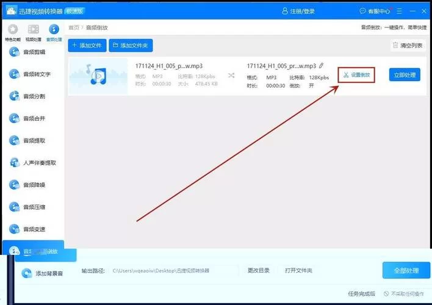Switch to the 音频处理 tab
The height and width of the screenshot is (305, 432).
(54, 33)
